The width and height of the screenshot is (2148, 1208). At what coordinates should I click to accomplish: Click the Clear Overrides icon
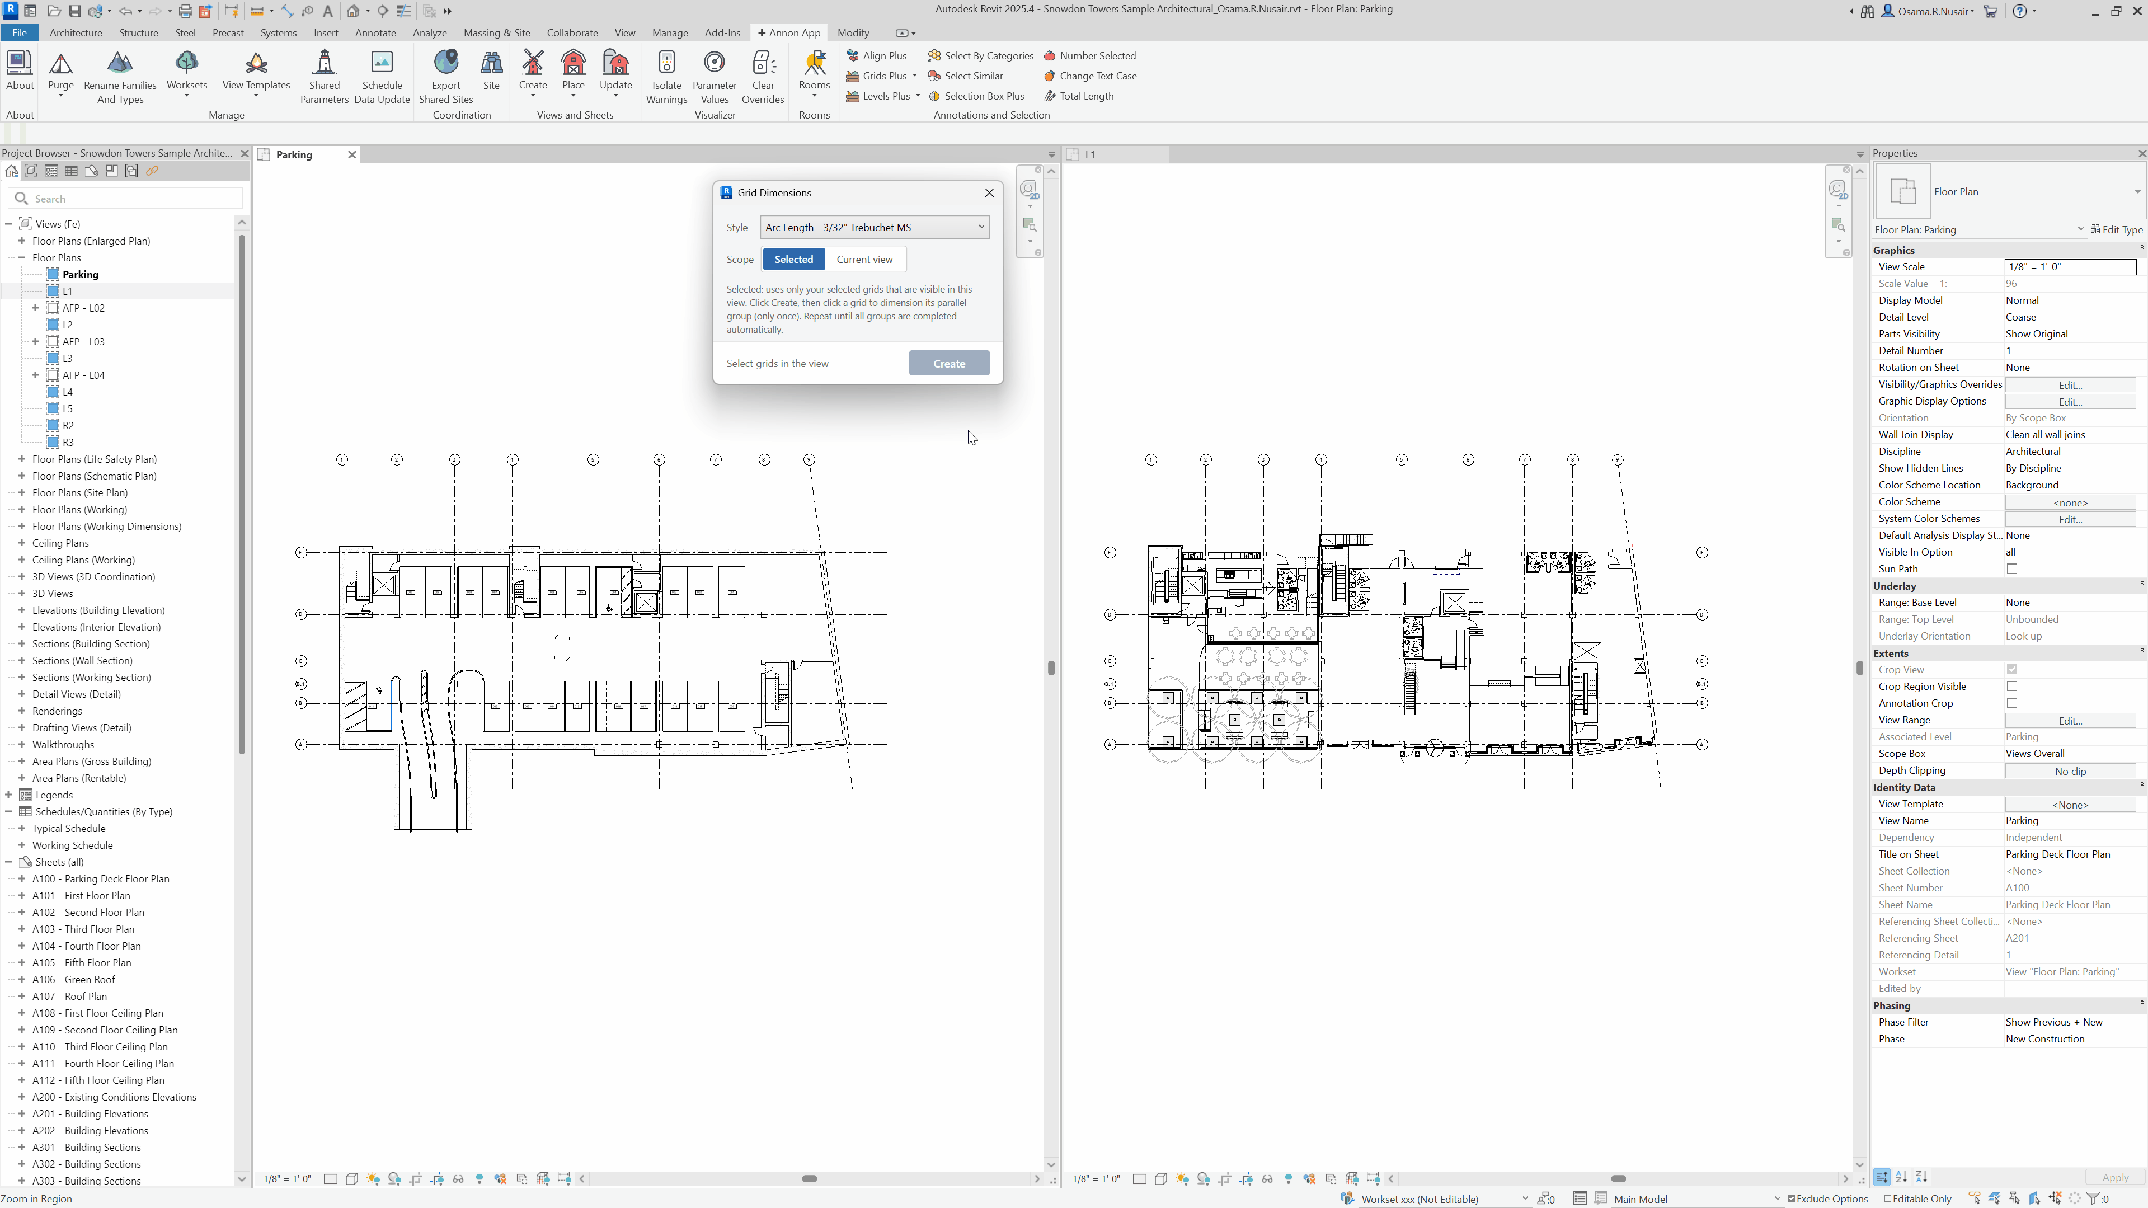pos(763,63)
